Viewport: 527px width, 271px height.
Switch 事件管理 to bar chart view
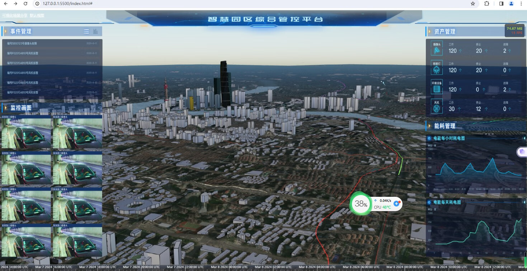tap(95, 32)
